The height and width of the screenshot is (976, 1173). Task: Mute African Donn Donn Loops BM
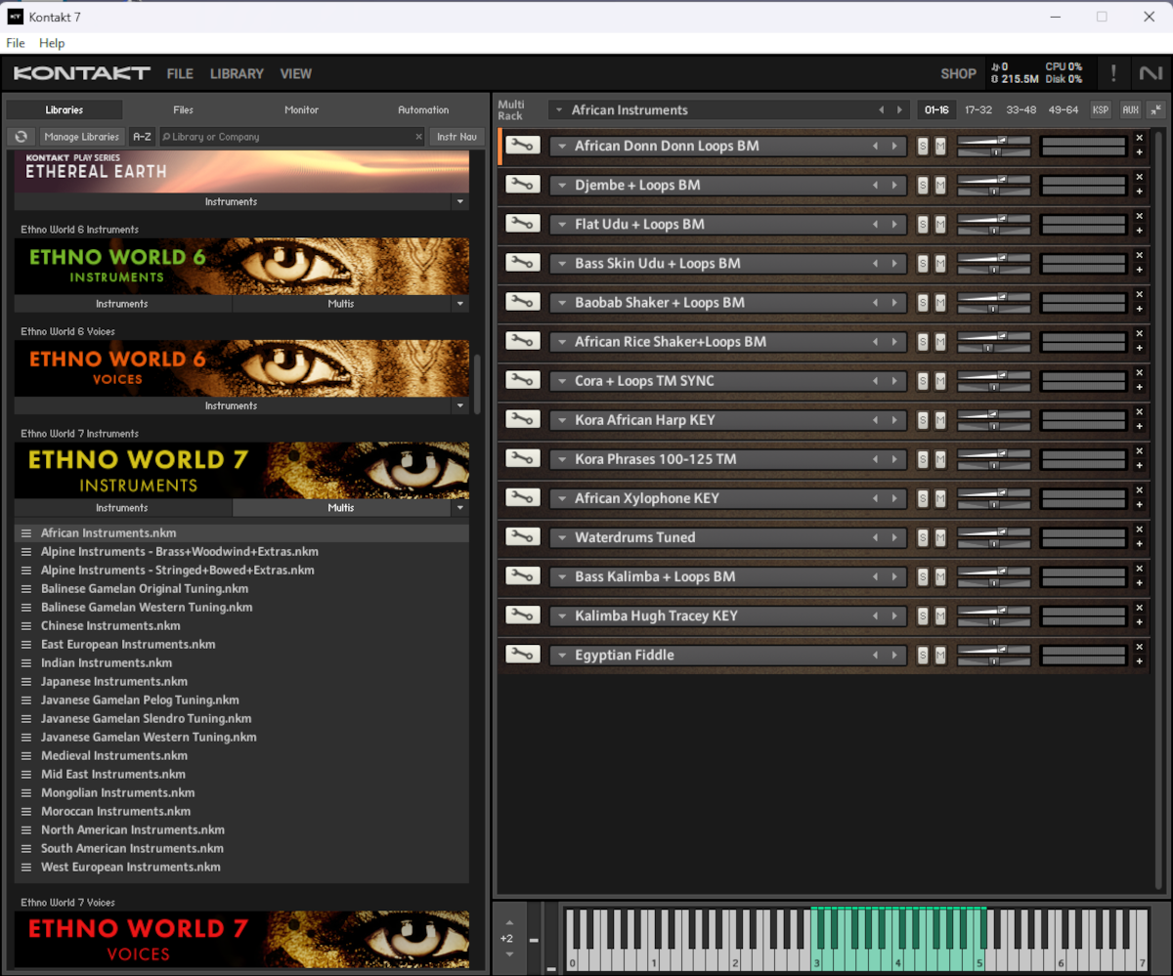point(940,146)
